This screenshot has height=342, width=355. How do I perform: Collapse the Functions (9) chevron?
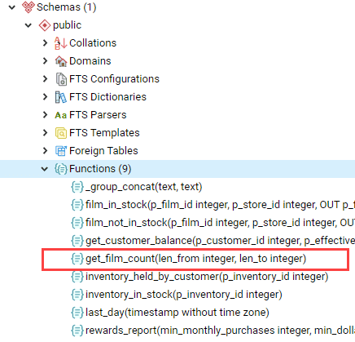coord(45,169)
